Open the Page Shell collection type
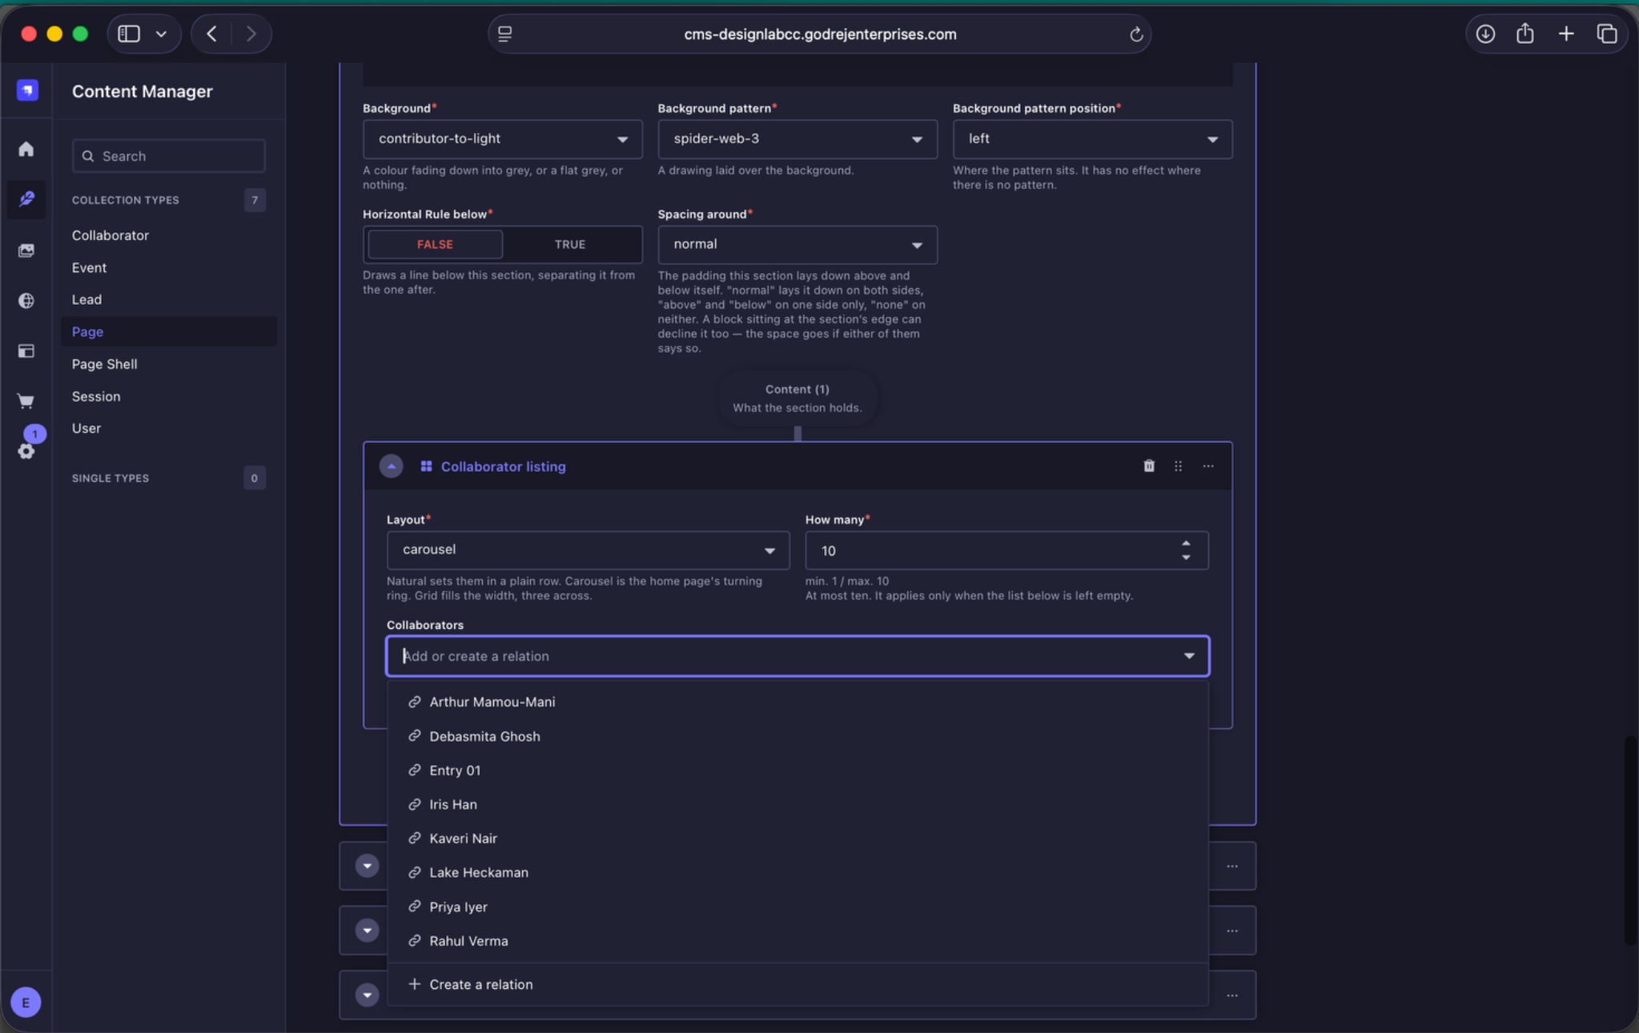Screen dimensions: 1639x1033 (104, 364)
